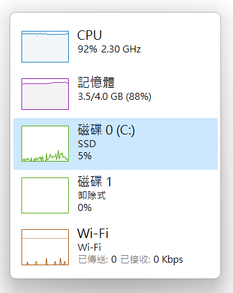Click the 2.30 GHz clock speed text

pos(121,49)
